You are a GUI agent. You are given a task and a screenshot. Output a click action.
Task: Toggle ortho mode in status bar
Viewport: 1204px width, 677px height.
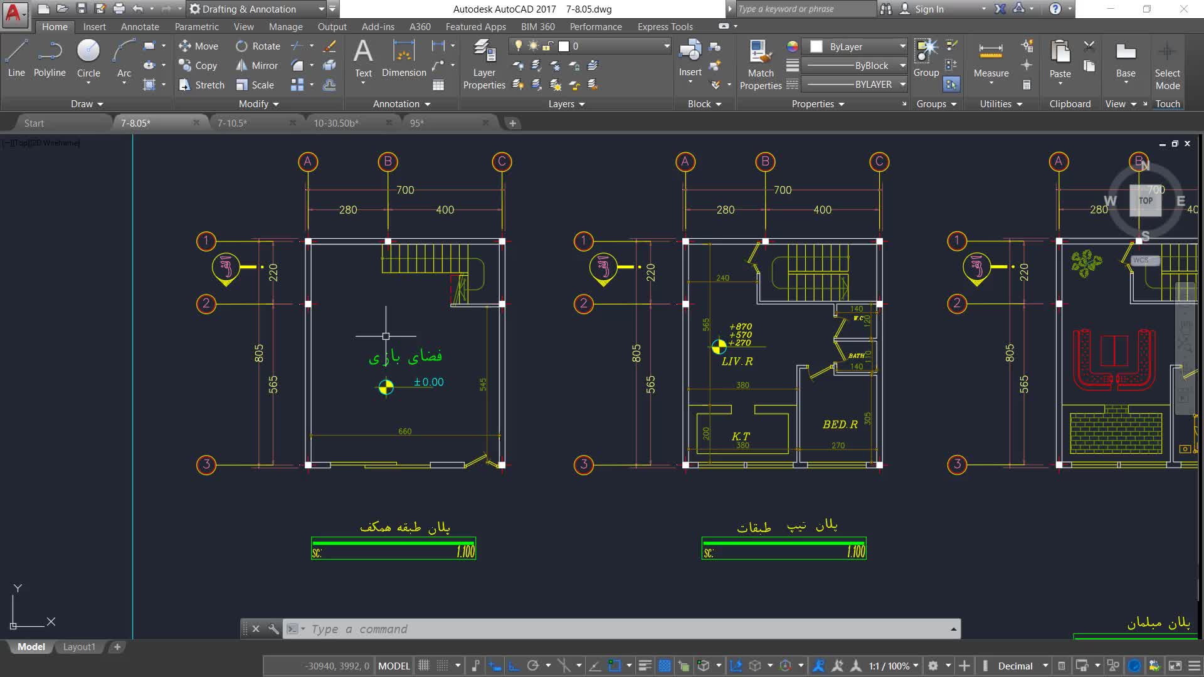click(x=514, y=666)
